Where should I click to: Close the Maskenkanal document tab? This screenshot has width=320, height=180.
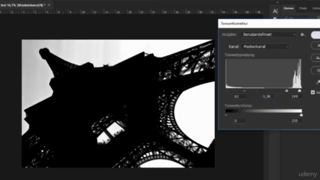[x=49, y=5]
